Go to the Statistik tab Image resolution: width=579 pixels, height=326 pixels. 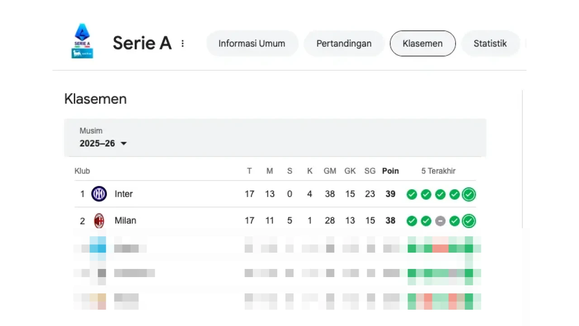pyautogui.click(x=490, y=43)
